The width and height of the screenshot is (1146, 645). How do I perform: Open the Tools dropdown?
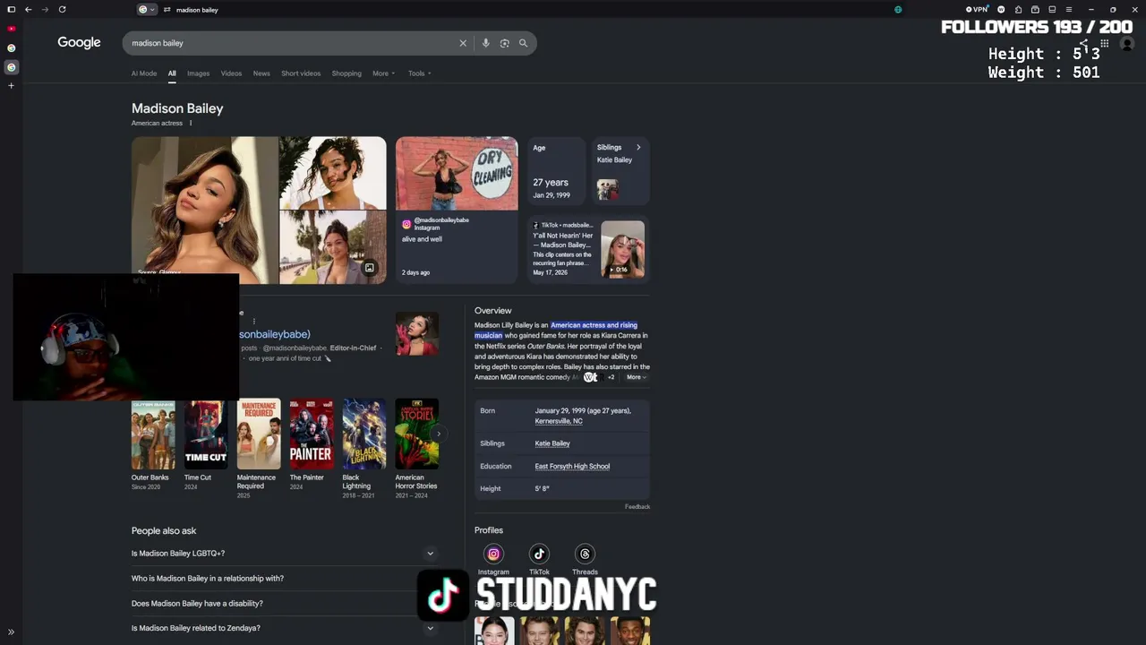(419, 73)
